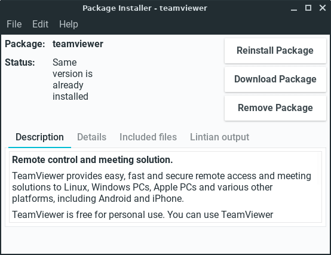The width and height of the screenshot is (331, 255).
Task: Show the Lintian output tab
Action: coord(219,137)
